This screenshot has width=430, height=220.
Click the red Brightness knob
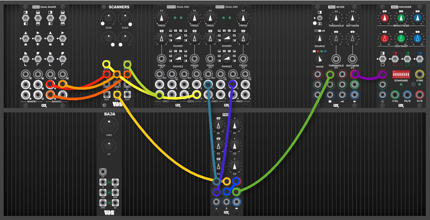385,18
